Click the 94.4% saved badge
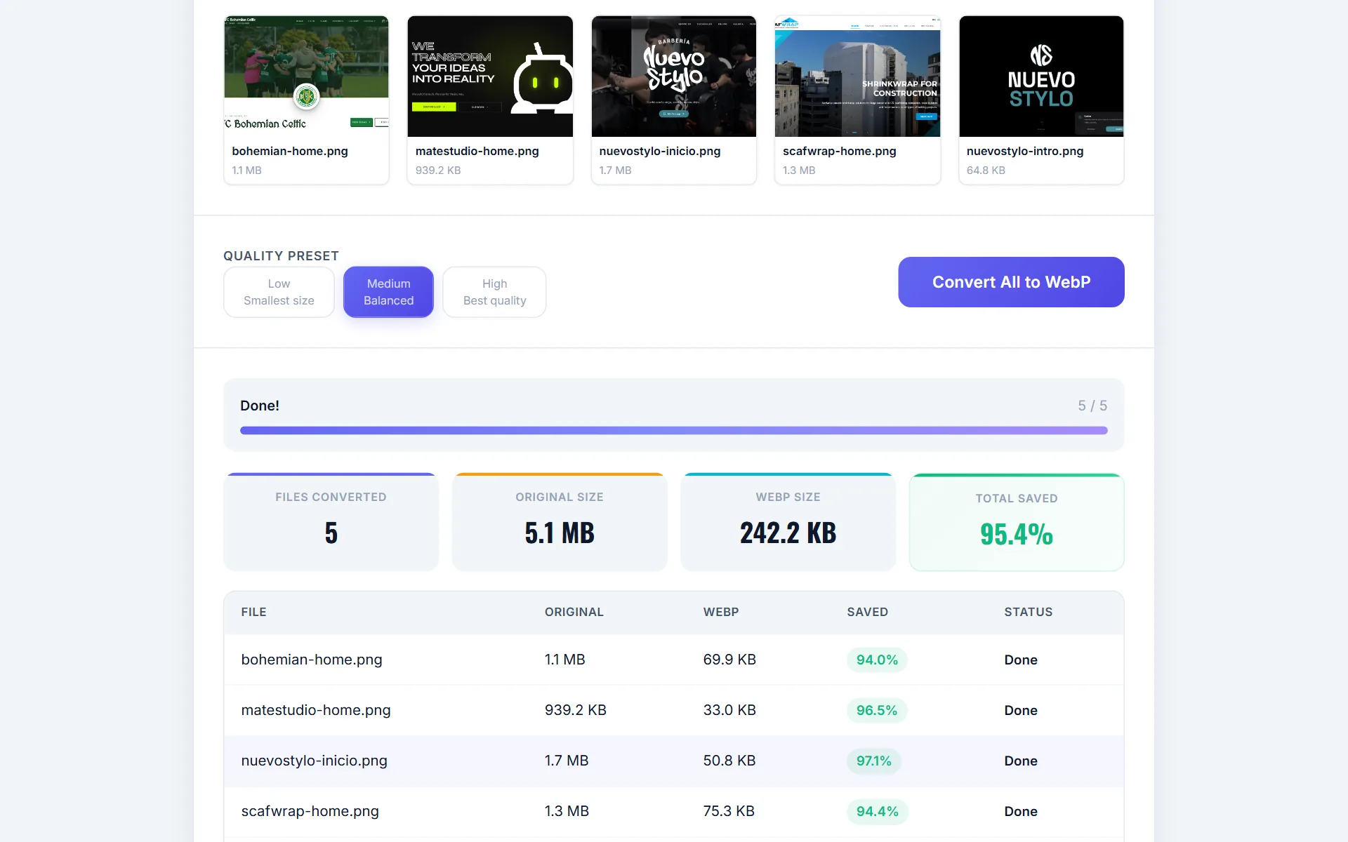 pos(877,811)
